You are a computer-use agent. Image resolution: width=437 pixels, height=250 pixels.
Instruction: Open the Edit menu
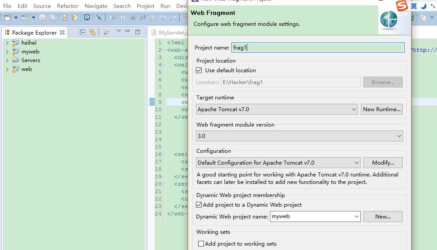(x=22, y=6)
